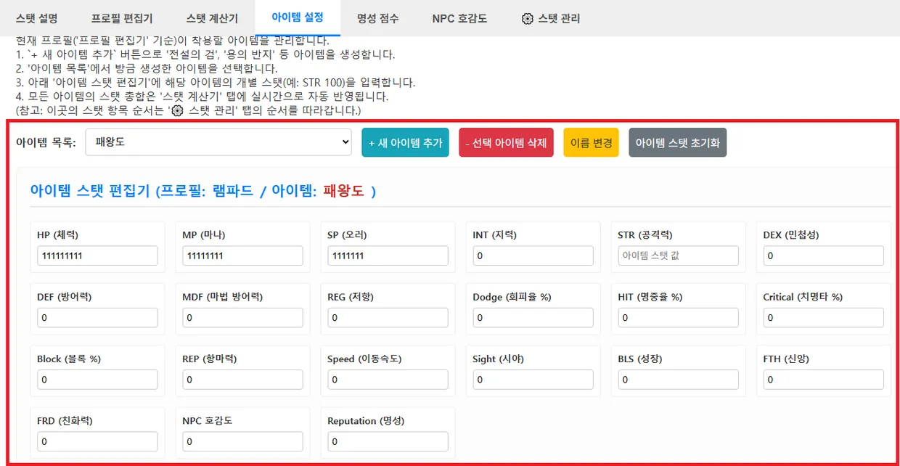Focus the Critical (치명타 %) input
Screen dimensions: 900x466
[x=823, y=317]
